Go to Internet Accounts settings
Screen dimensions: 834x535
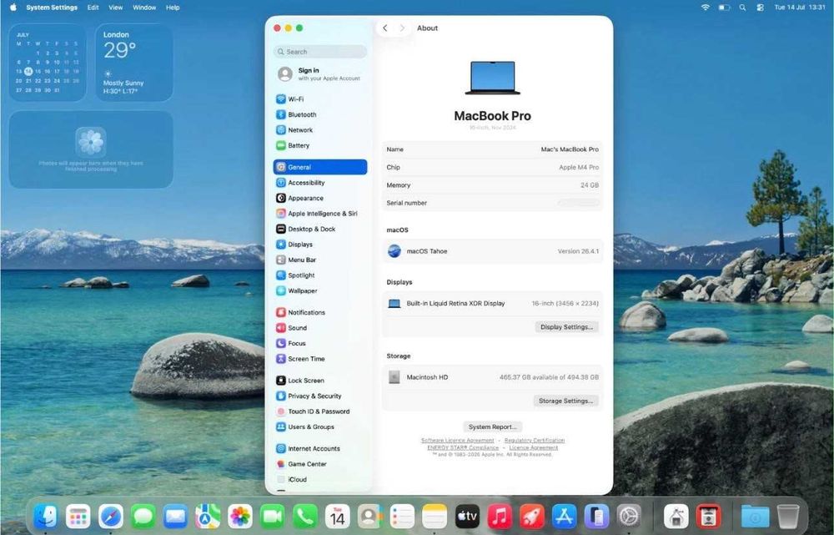pyautogui.click(x=319, y=449)
